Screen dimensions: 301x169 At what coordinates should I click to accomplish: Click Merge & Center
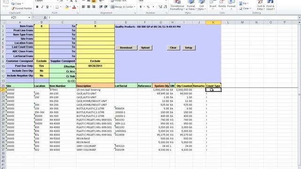click(123, 7)
